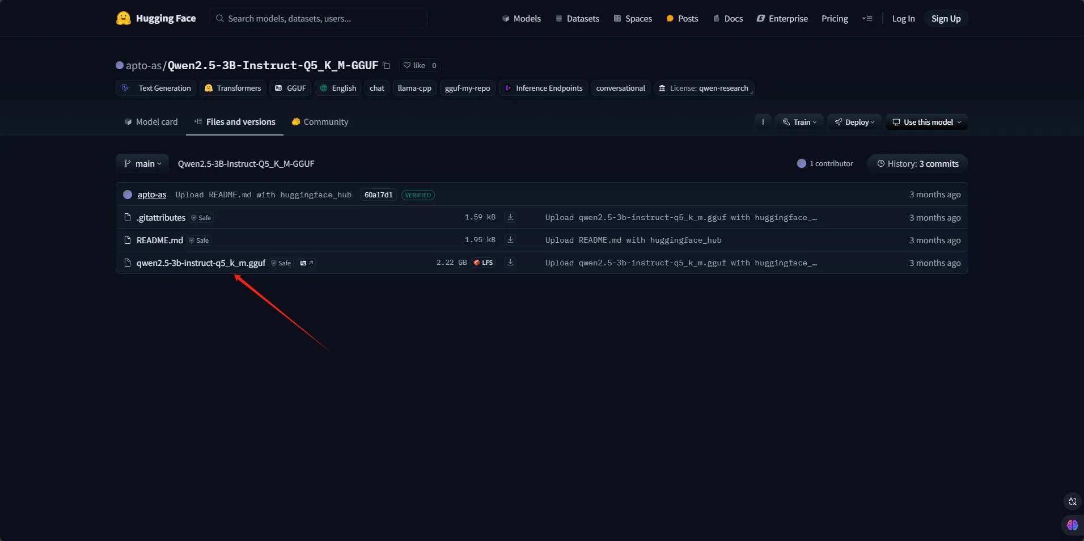Download the README.md file
Image resolution: width=1084 pixels, height=541 pixels.
click(x=510, y=240)
